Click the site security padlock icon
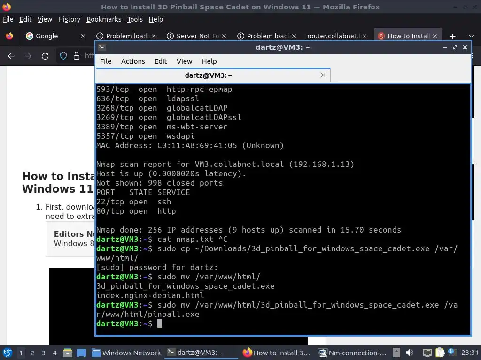This screenshot has height=360, width=481. coord(77,56)
